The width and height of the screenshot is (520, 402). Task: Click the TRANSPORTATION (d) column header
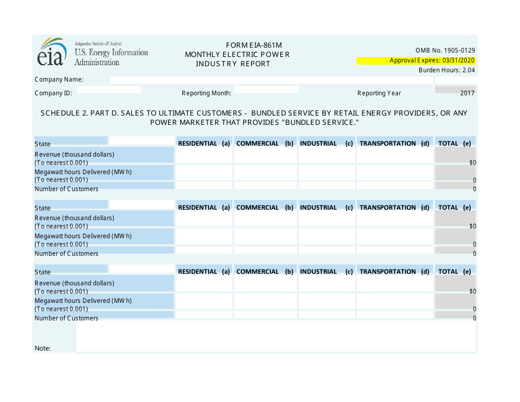click(395, 143)
